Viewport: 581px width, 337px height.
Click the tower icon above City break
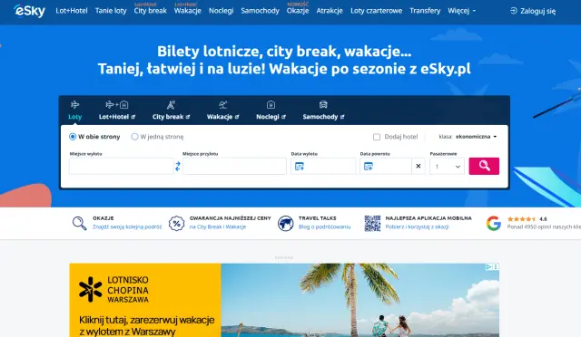click(171, 105)
